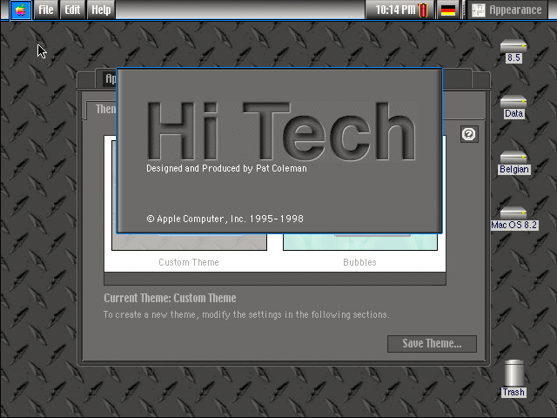Open the Help menu
557x418 pixels.
point(101,10)
